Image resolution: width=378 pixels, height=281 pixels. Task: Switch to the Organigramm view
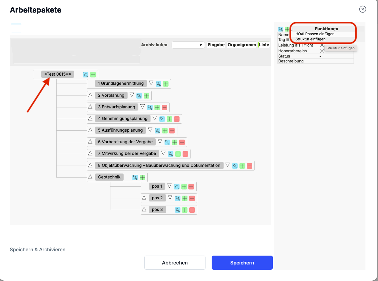(x=242, y=45)
